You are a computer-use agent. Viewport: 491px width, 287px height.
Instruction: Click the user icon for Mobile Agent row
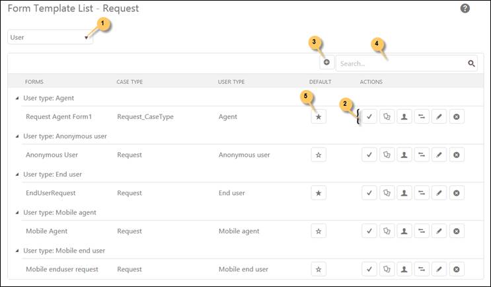404,231
